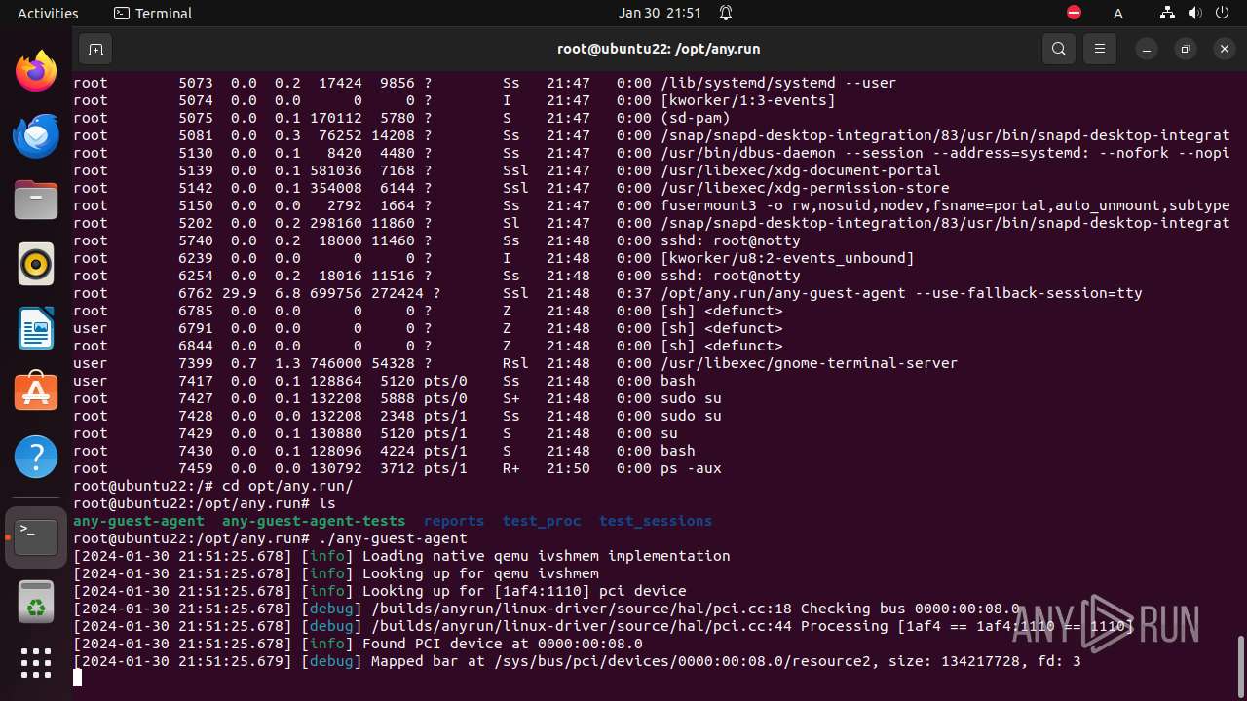Open the Files manager dock icon

pyautogui.click(x=36, y=200)
